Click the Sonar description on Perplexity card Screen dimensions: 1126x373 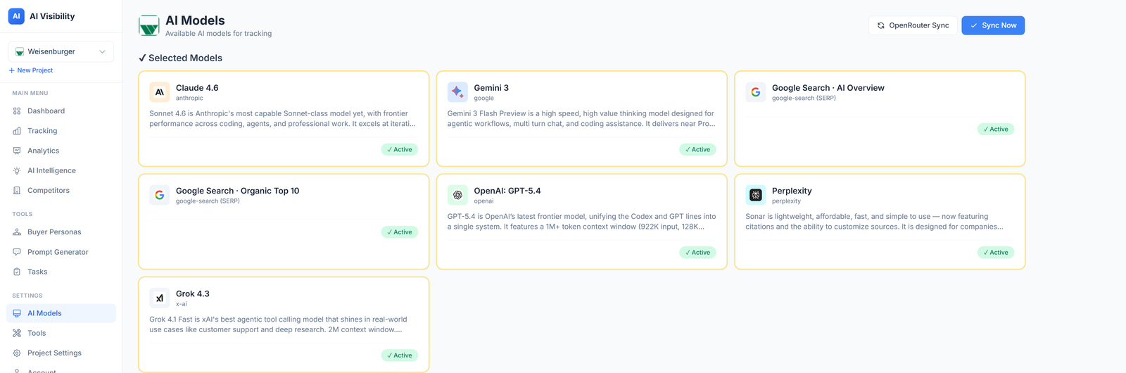coord(875,222)
